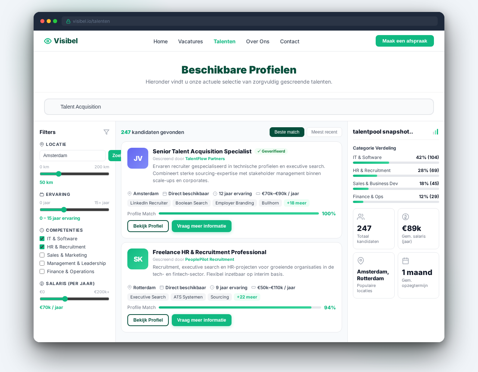Image resolution: width=478 pixels, height=372 pixels.
Task: Click the salary per year slider handle
Action: pos(65,299)
